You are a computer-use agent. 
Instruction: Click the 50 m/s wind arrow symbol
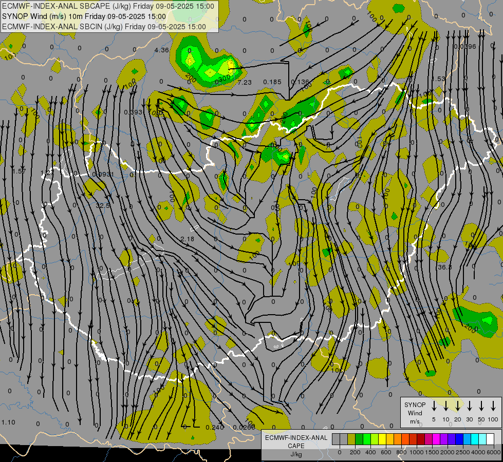[481, 406]
